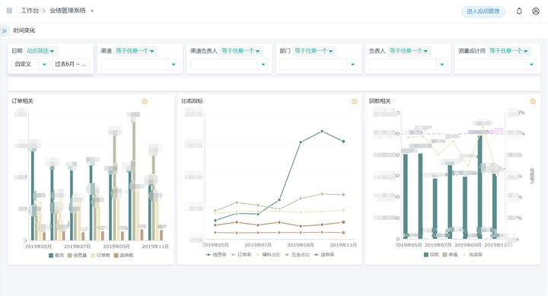This screenshot has width=548, height=296.
Task: Click the 2019年11月 point on the 订单率 line
Action: point(343,195)
